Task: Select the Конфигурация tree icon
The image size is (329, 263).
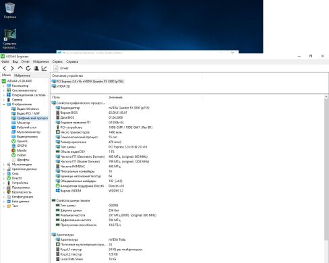Action: 9,197
